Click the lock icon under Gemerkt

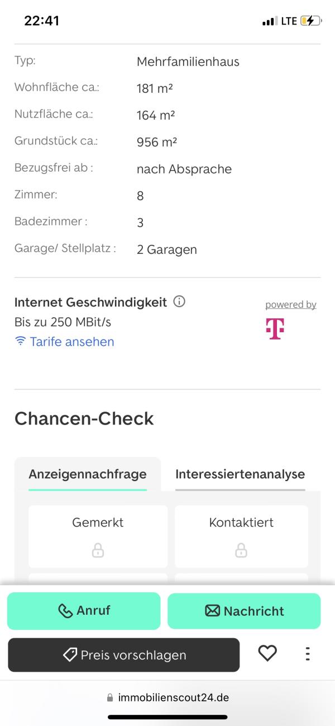[98, 550]
